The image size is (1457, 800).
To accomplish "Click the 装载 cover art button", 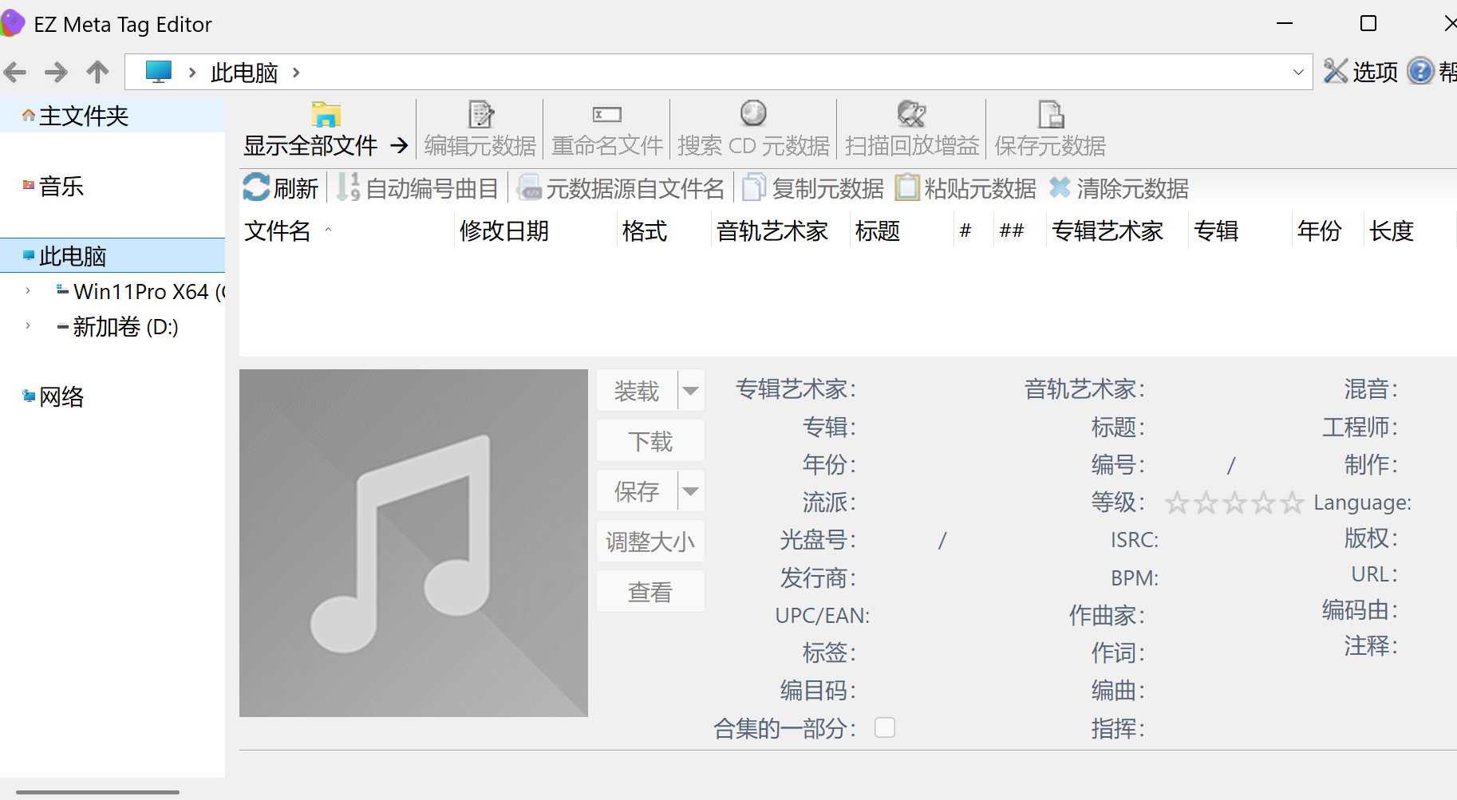I will (637, 391).
